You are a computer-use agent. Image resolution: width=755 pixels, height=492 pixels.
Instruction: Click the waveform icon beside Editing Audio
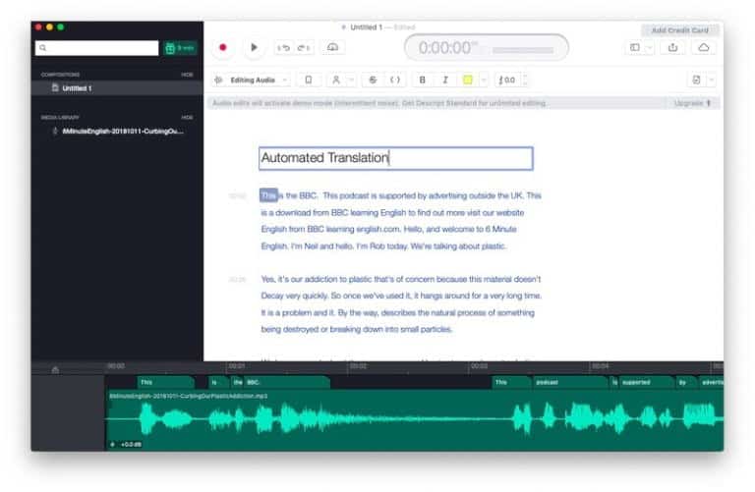(x=218, y=80)
